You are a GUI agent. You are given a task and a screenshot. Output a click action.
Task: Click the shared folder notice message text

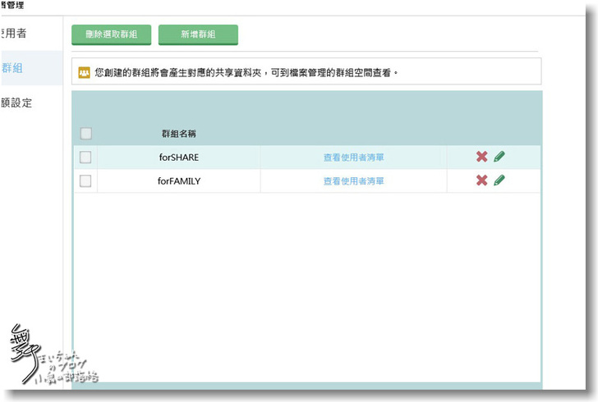point(246,72)
